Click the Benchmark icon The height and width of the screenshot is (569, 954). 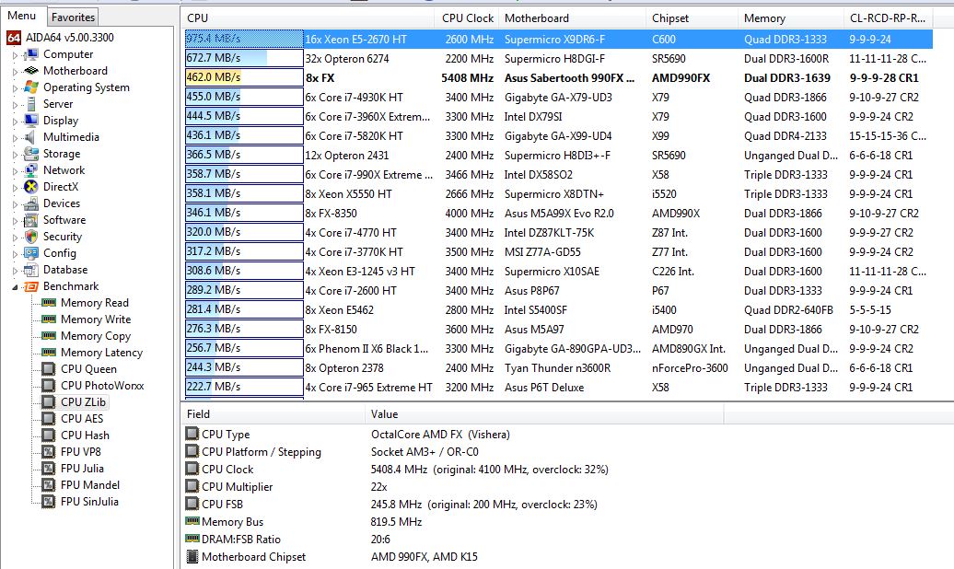coord(31,286)
